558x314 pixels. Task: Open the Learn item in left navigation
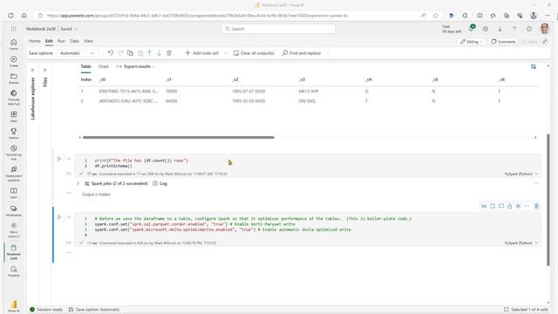click(14, 193)
